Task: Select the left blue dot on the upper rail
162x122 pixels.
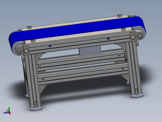Action: coord(50,46)
